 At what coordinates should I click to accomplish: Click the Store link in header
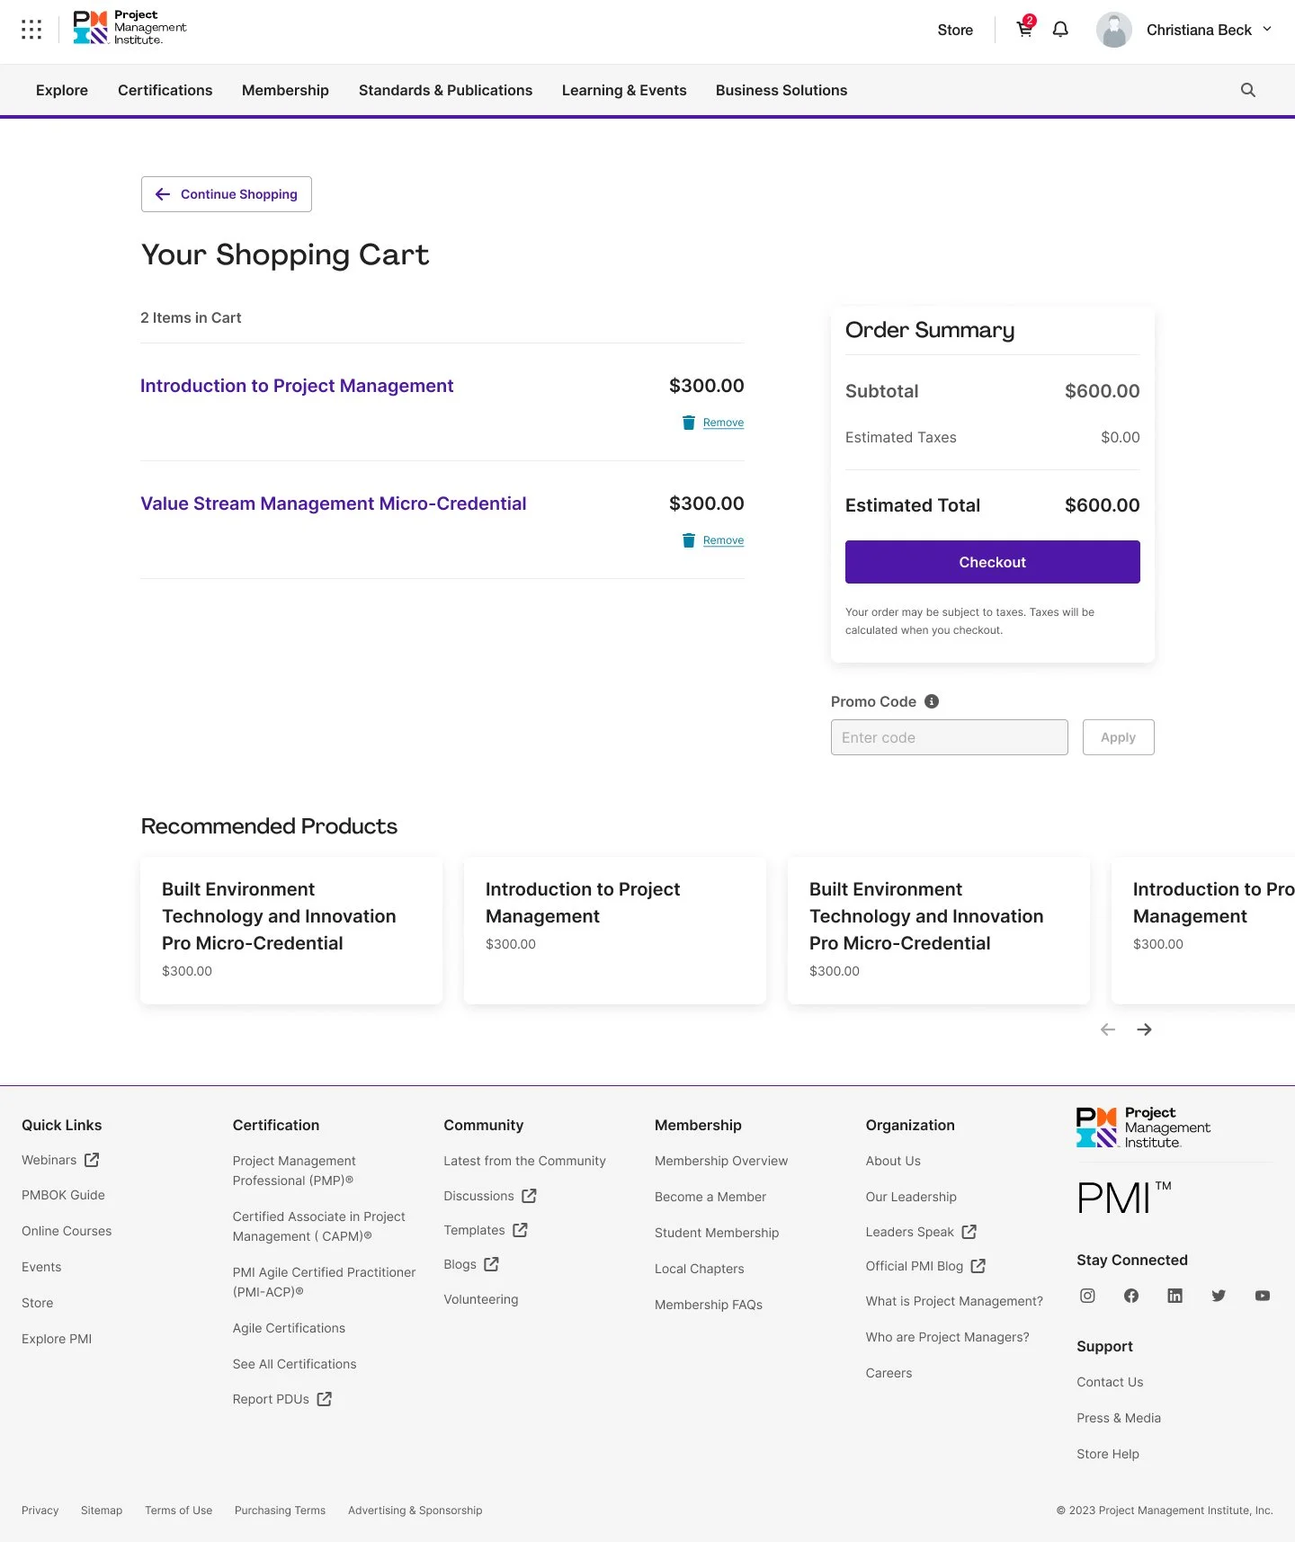click(x=955, y=30)
